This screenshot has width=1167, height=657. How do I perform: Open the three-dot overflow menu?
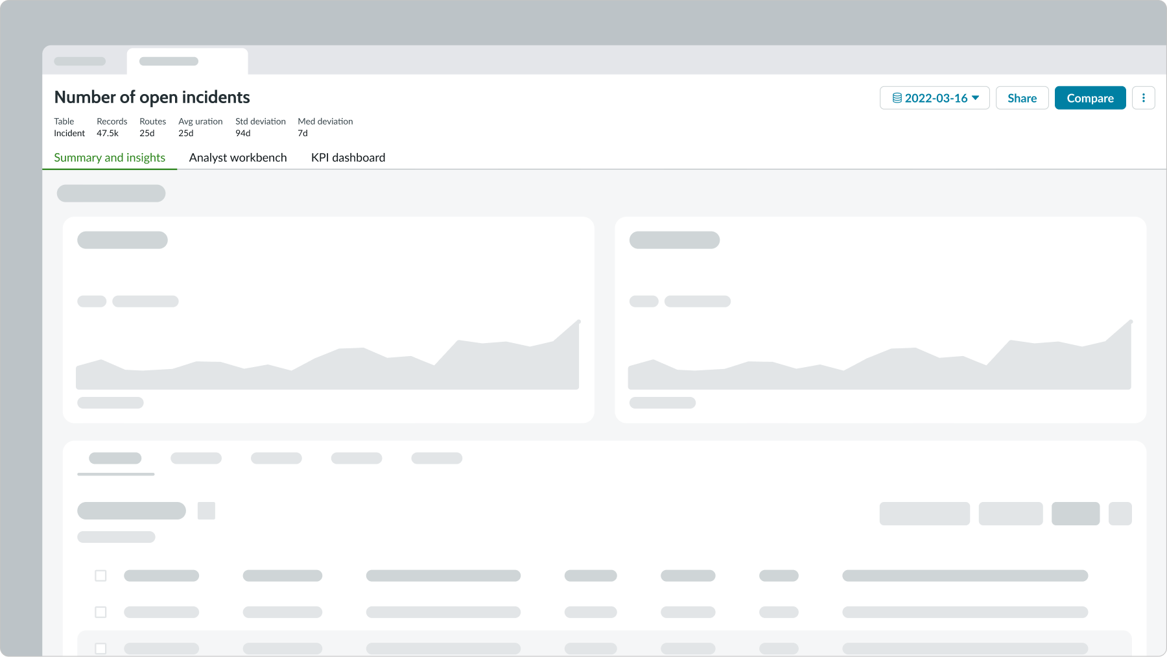(1144, 97)
